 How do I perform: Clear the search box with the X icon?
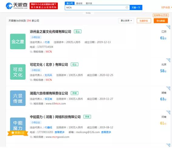tap(127, 8)
